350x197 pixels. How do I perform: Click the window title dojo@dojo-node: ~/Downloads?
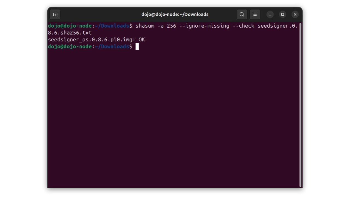tap(175, 15)
